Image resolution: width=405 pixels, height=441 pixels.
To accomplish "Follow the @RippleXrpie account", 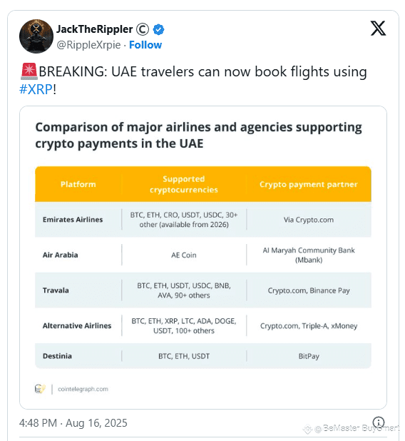I will (145, 45).
